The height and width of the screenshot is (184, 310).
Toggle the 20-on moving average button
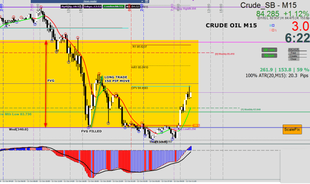point(269,50)
